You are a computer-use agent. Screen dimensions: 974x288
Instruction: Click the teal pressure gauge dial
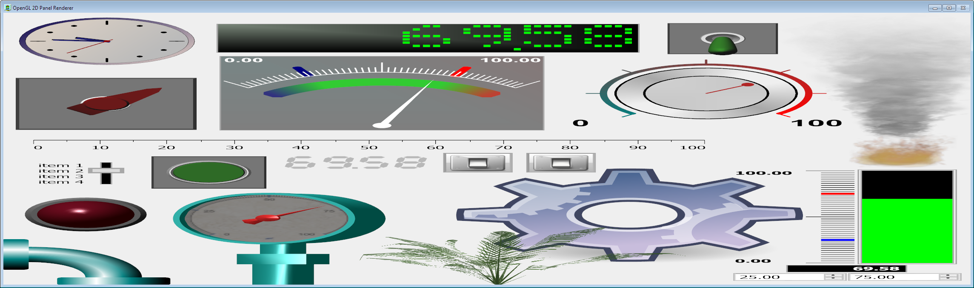point(269,218)
